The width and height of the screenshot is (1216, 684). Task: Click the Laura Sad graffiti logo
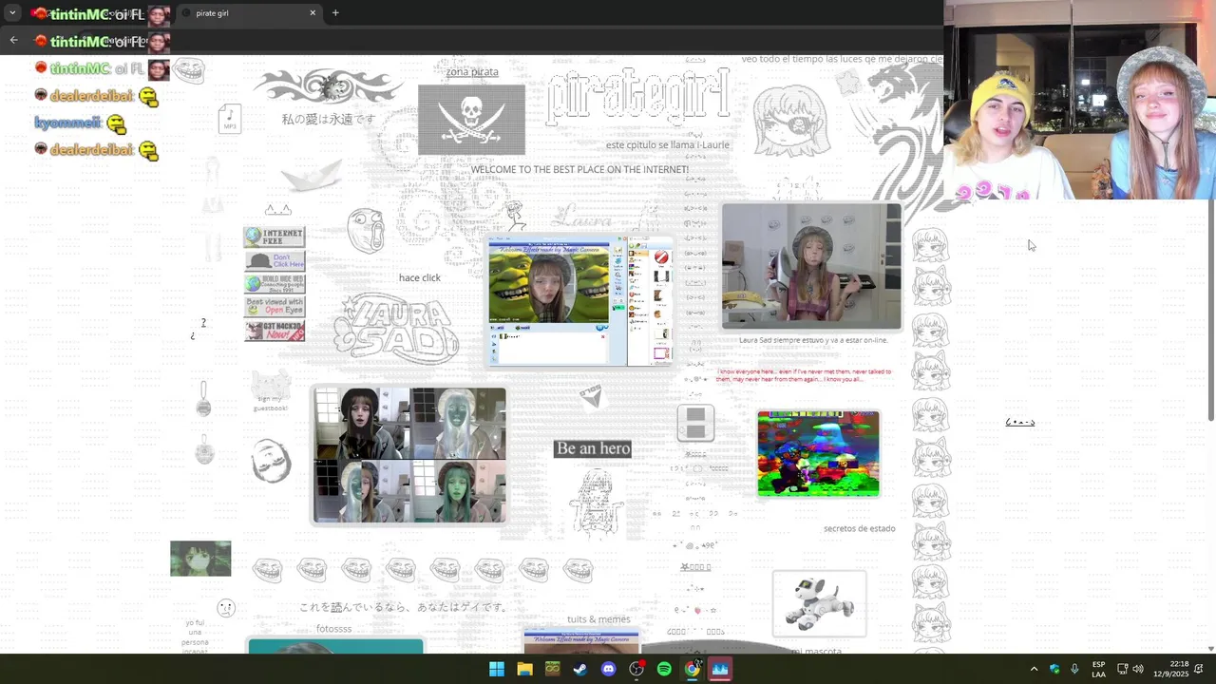(396, 329)
